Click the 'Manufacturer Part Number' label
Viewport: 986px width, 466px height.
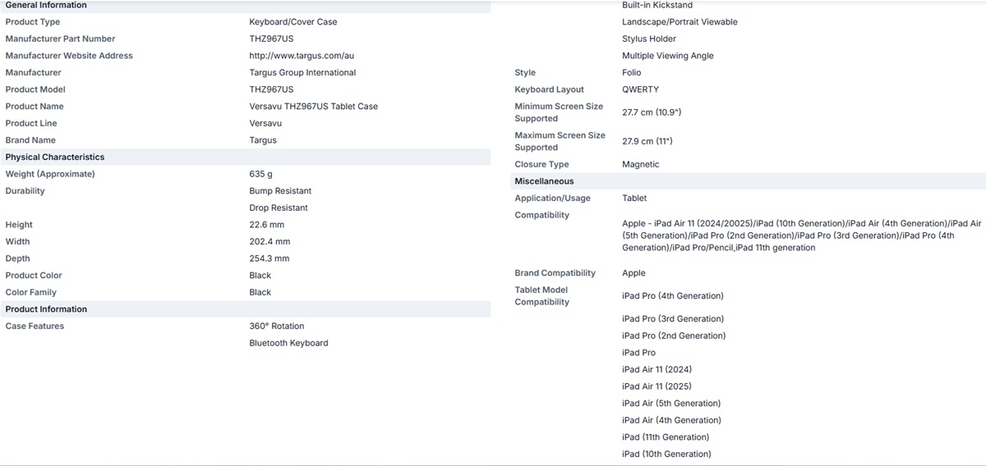click(x=60, y=39)
